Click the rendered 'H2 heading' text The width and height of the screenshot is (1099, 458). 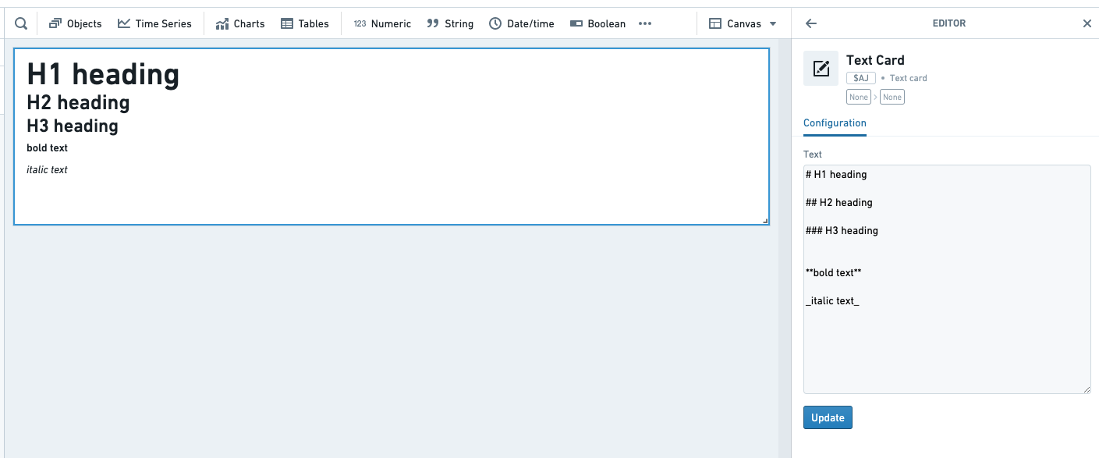pyautogui.click(x=78, y=102)
